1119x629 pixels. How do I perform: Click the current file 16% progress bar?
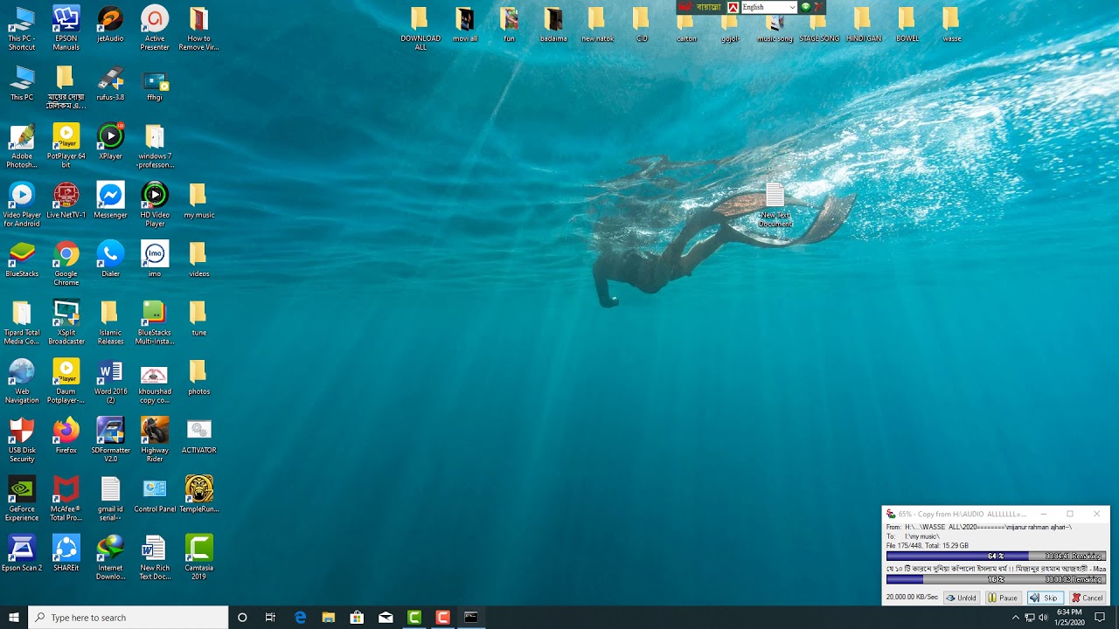(x=996, y=579)
